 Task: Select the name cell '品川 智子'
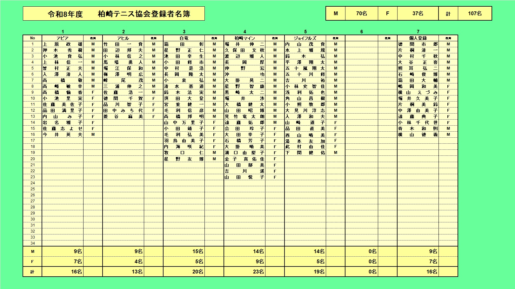coord(123,104)
